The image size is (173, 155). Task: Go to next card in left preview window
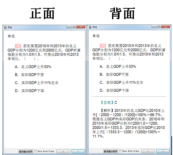[x=78, y=151]
